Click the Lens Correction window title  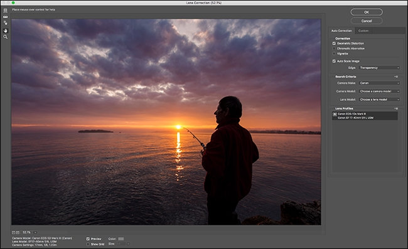(x=204, y=3)
